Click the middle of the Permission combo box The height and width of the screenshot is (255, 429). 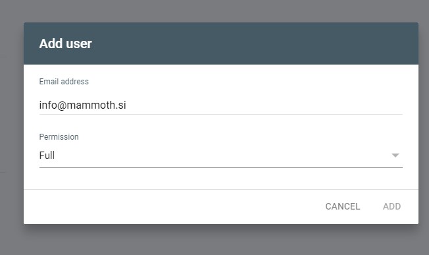coord(221,156)
